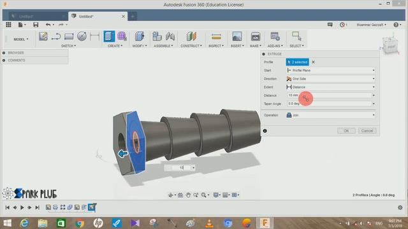This screenshot has width=408, height=229.
Task: Open the Create Form sculpt tool
Action: 122,36
